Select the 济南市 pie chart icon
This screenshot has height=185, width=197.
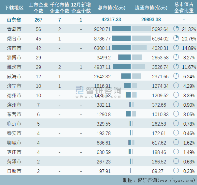pos(176,48)
